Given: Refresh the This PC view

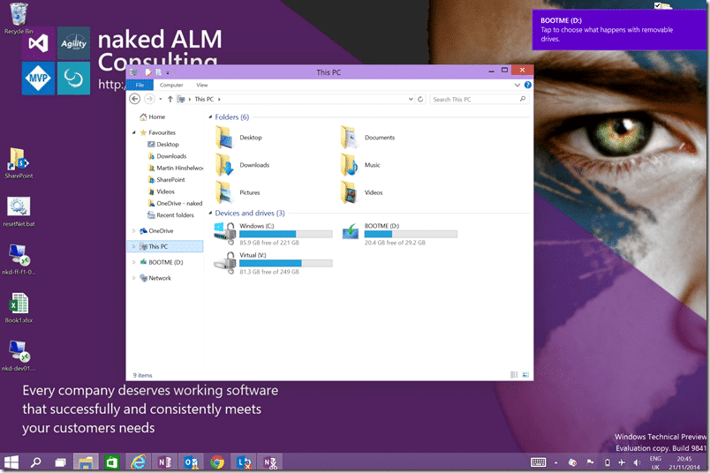Looking at the screenshot, I should [x=420, y=99].
